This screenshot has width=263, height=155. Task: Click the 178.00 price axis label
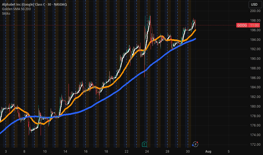[255, 116]
